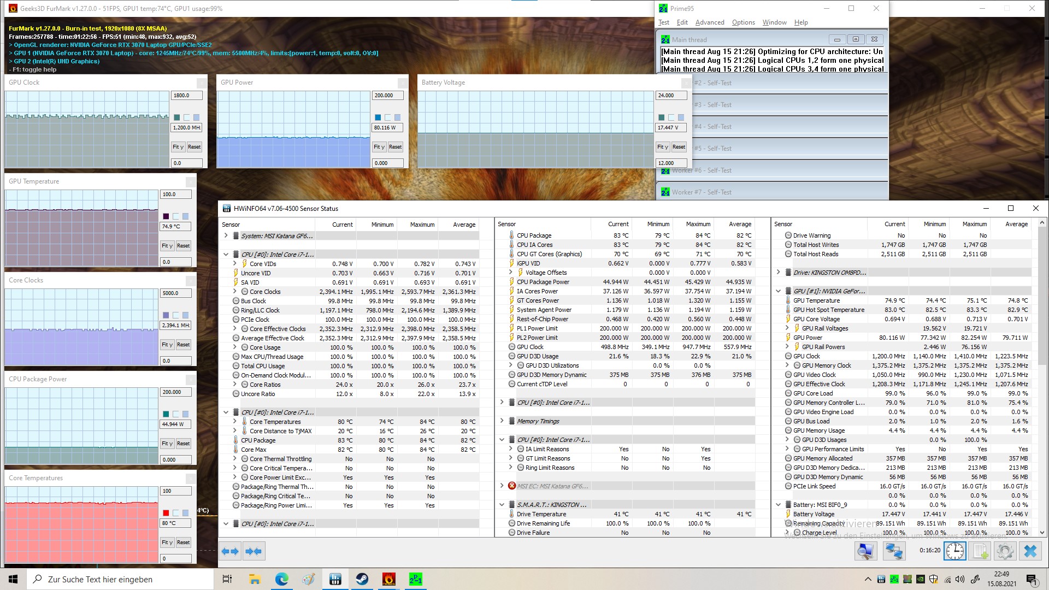Click the reset clock icon in HWiNFO

click(955, 551)
